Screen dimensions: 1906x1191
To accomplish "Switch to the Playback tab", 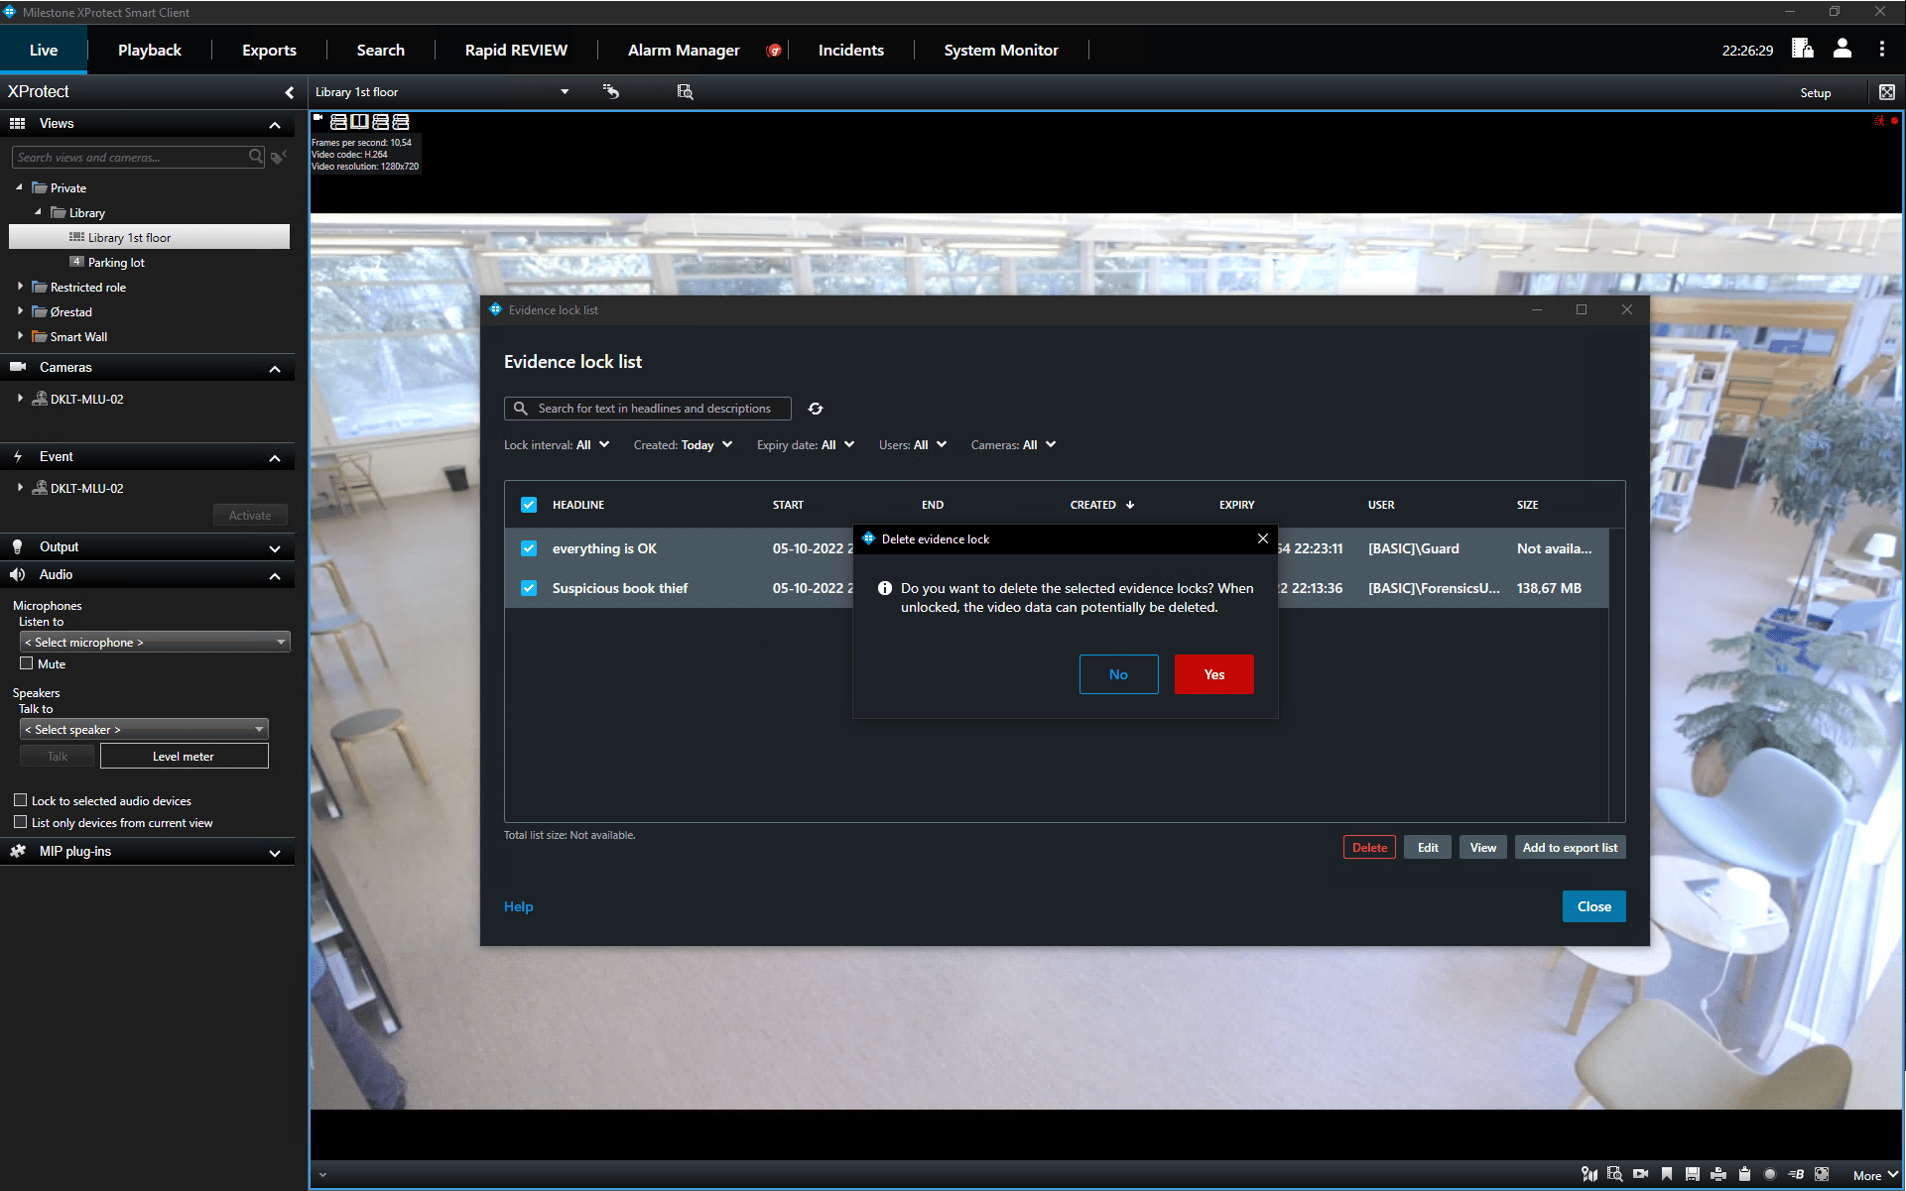I will pyautogui.click(x=150, y=50).
